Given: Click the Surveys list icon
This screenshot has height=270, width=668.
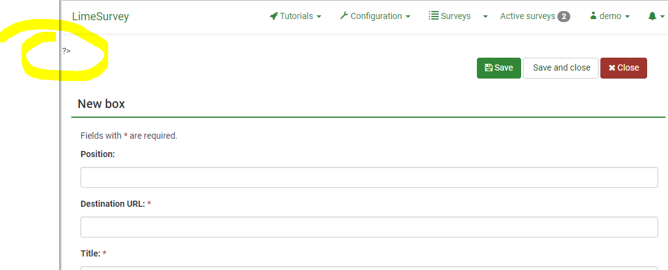Looking at the screenshot, I should click(x=433, y=17).
